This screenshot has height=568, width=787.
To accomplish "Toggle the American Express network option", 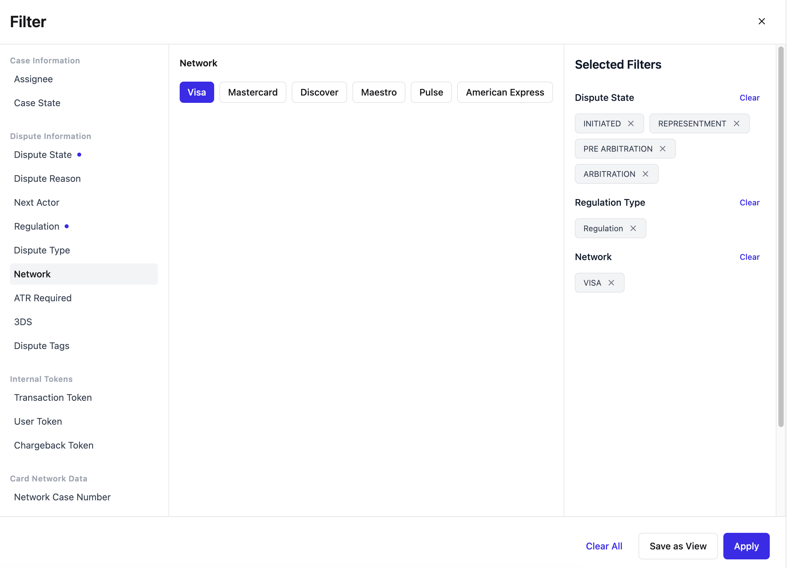I will pyautogui.click(x=505, y=92).
